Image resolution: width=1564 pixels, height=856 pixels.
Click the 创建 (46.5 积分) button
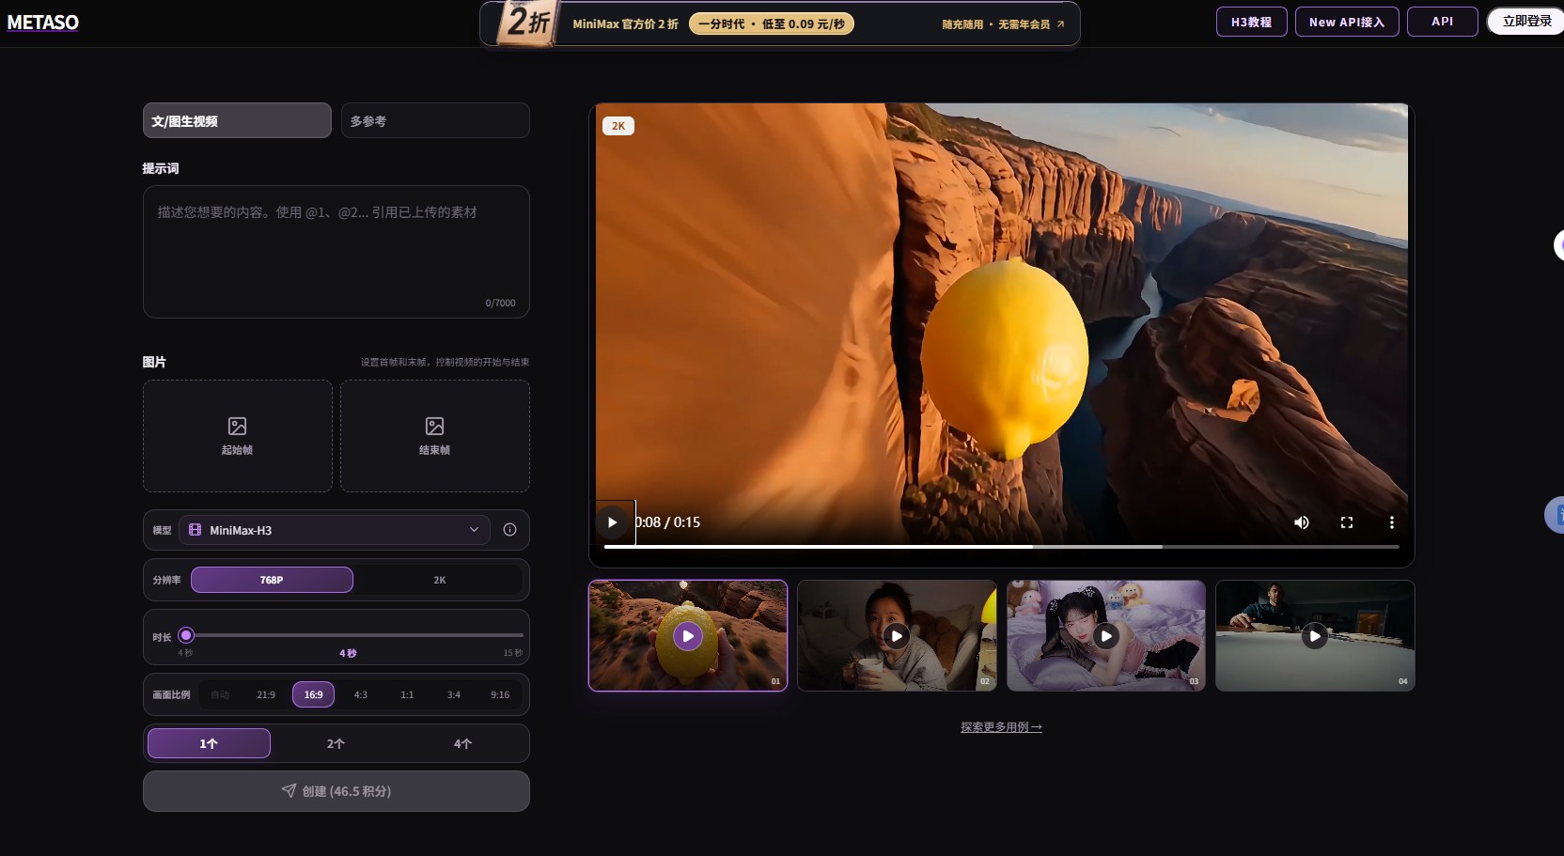pyautogui.click(x=336, y=791)
